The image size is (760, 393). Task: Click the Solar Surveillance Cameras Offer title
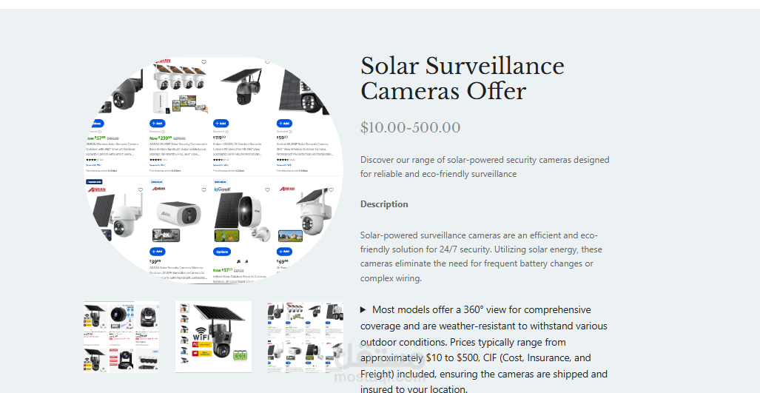point(462,78)
